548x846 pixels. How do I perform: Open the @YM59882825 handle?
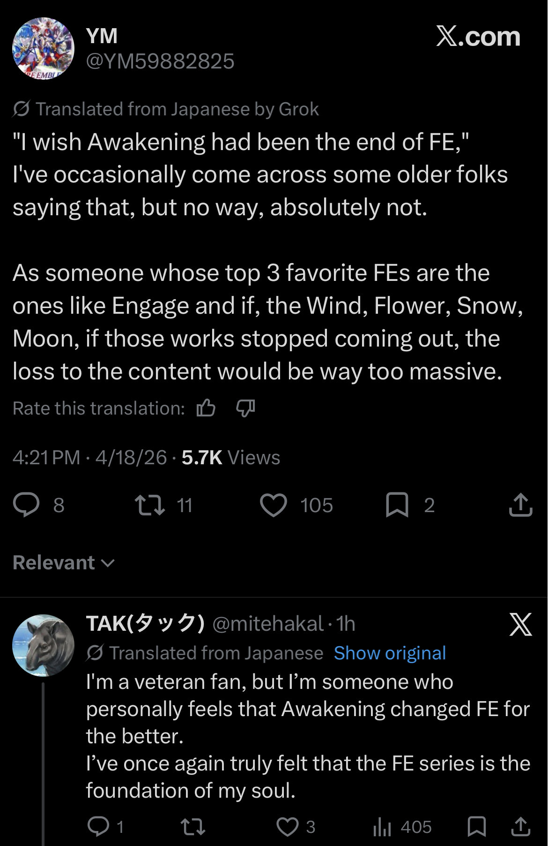(160, 61)
